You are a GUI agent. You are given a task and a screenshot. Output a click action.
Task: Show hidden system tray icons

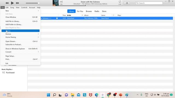[138, 95]
